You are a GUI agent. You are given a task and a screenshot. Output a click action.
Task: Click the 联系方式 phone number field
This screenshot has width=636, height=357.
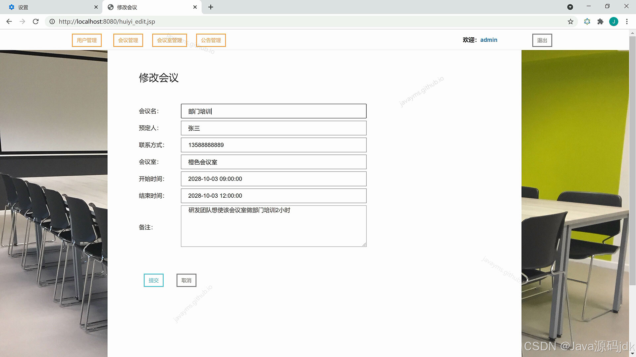point(274,145)
